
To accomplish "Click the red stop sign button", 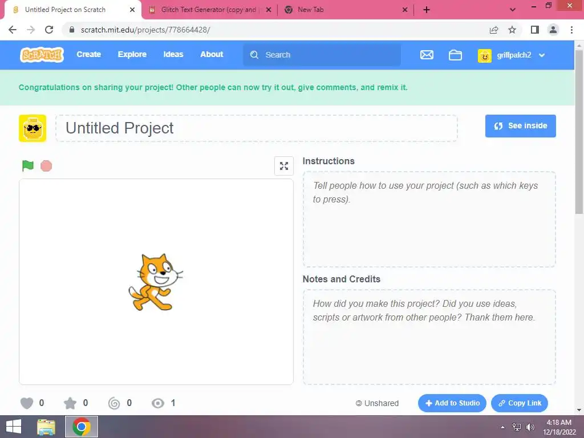I will [46, 166].
